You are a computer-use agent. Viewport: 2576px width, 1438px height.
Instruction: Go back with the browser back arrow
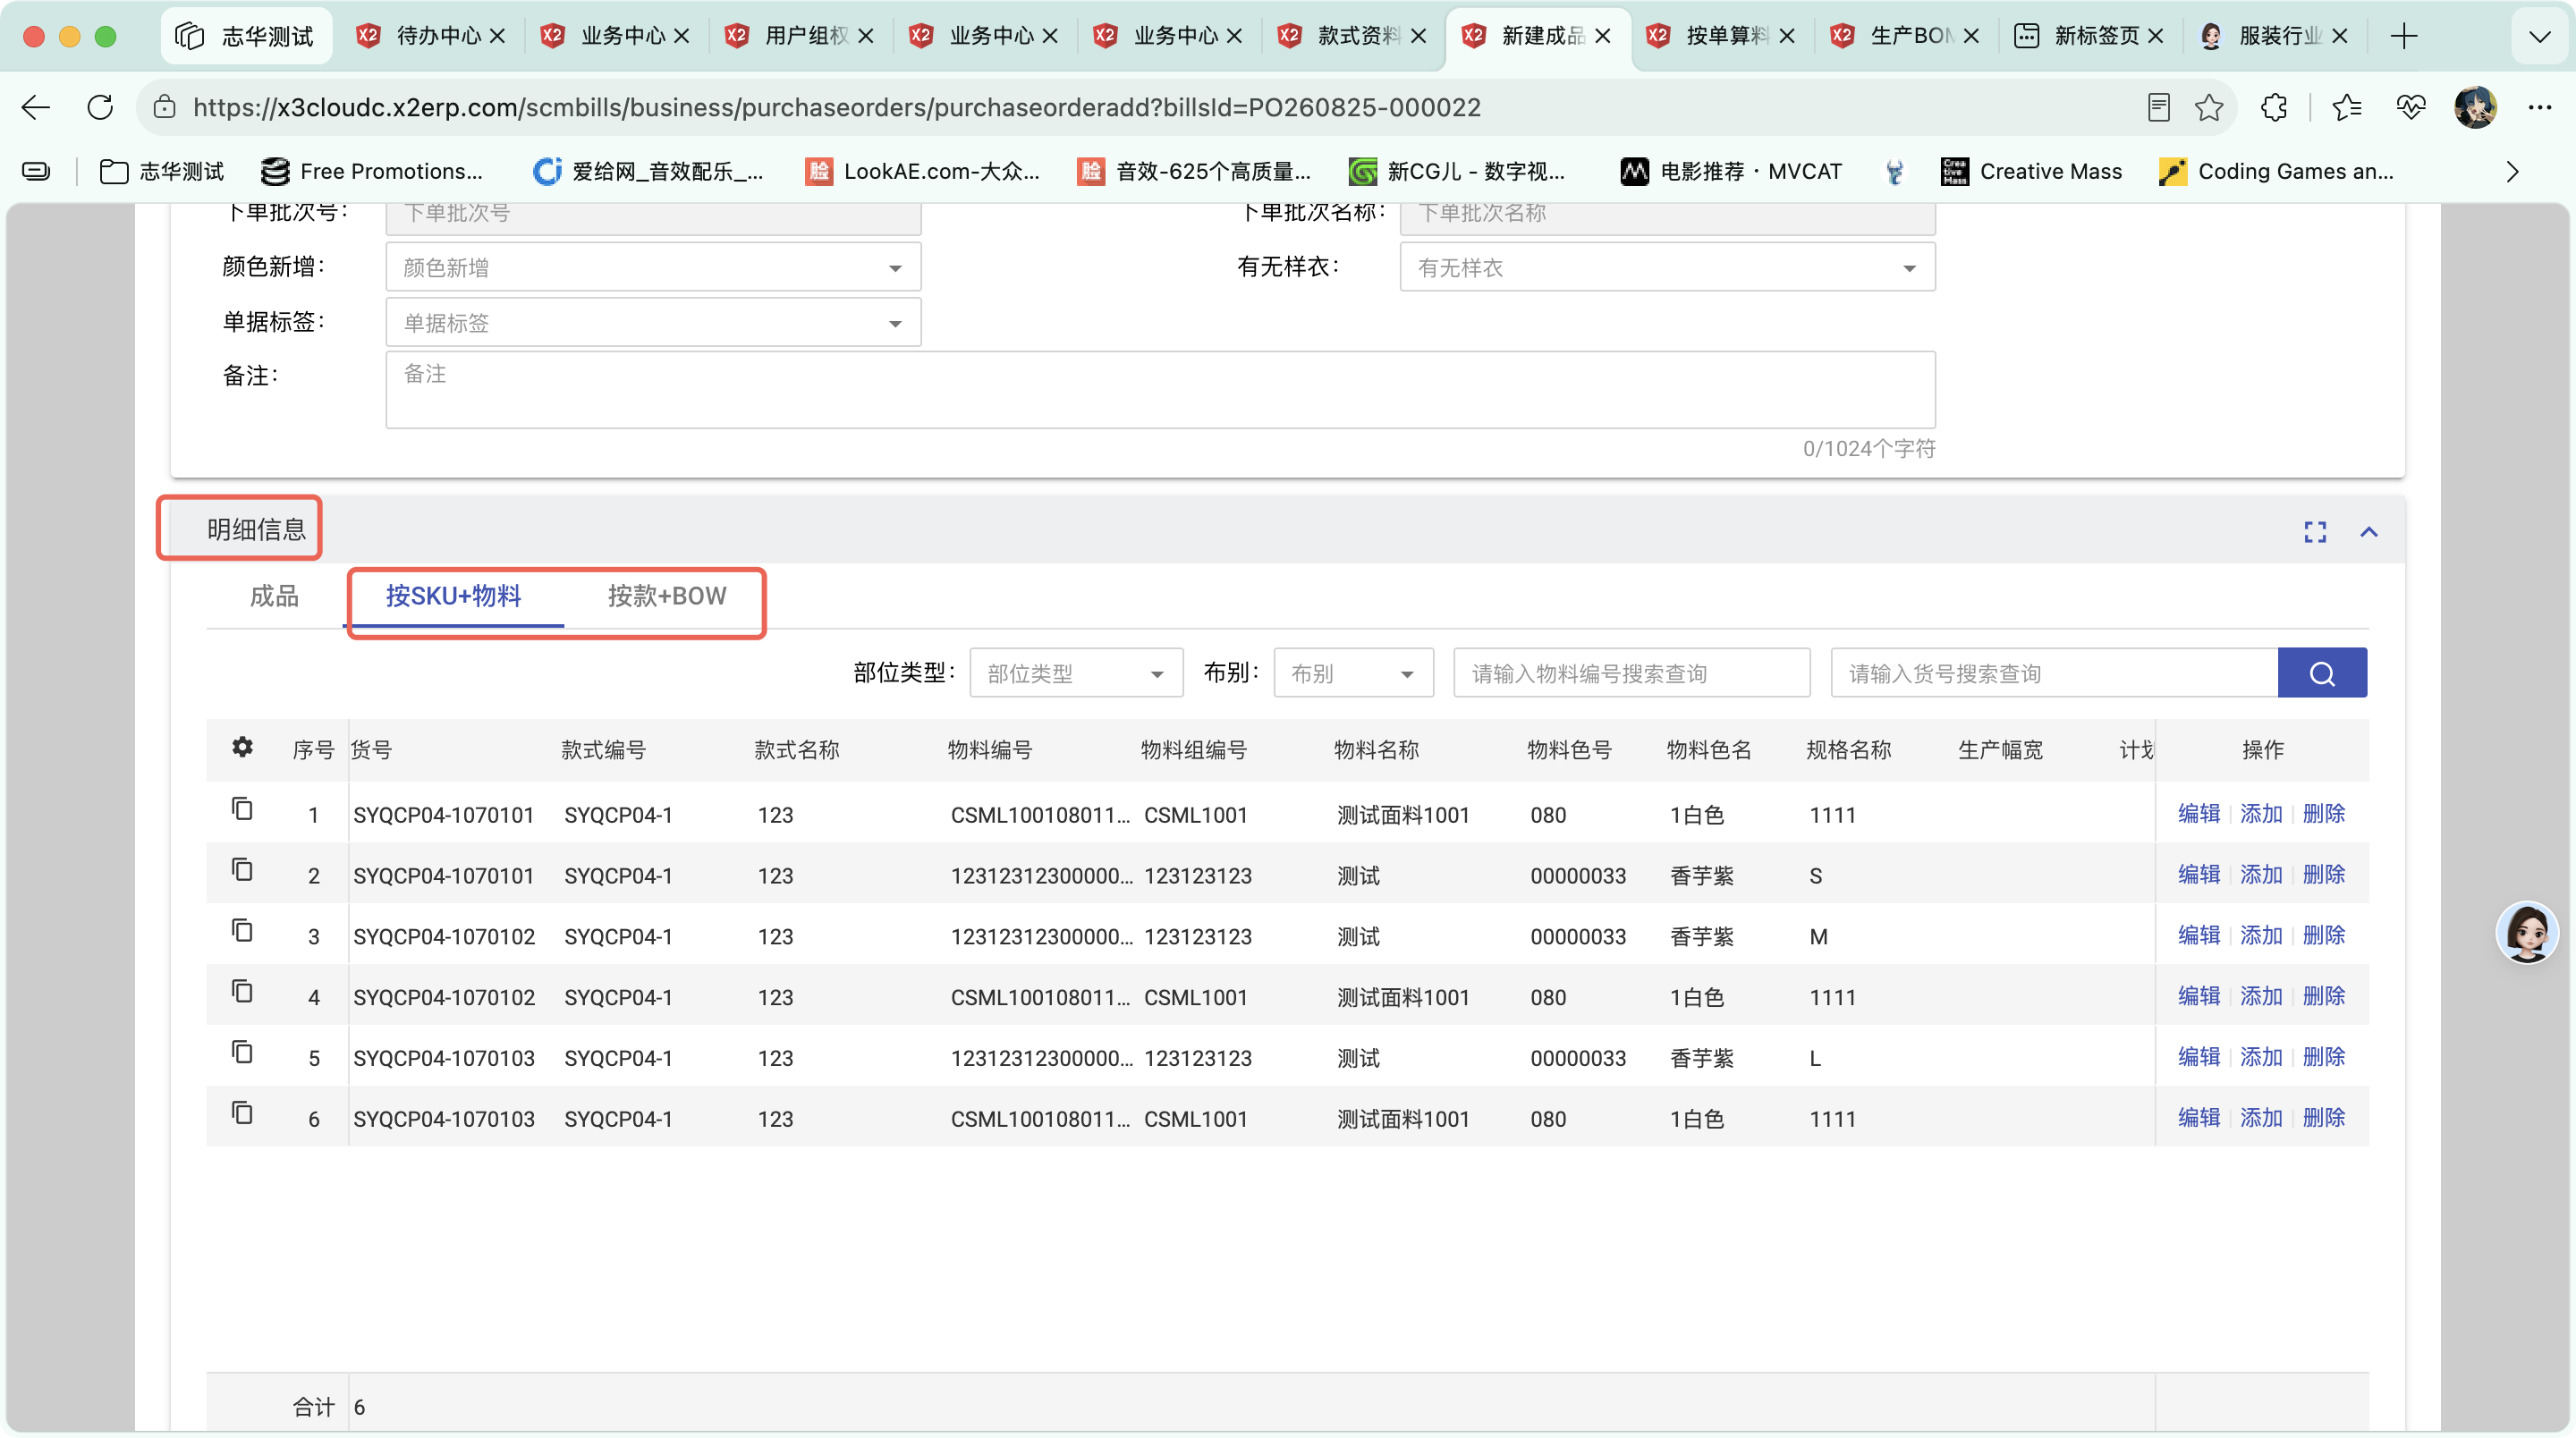(36, 107)
